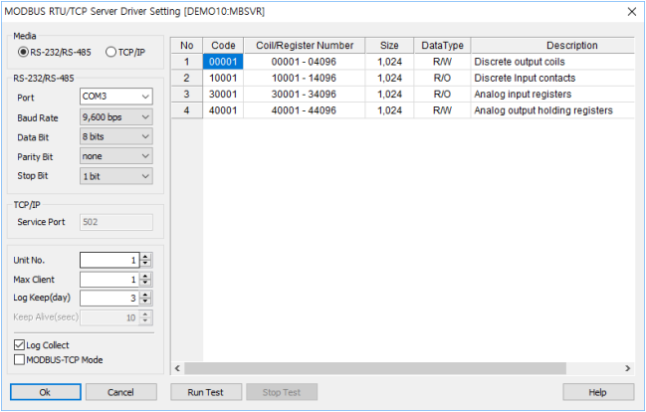Close the MODBUS Server Driver Setting dialog
This screenshot has height=412, width=646.
[x=632, y=12]
